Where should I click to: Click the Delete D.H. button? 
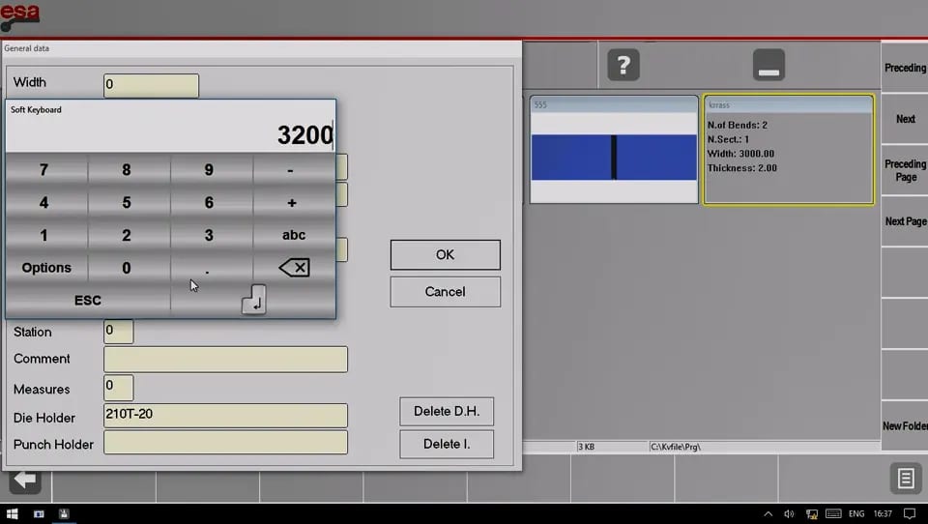447,411
